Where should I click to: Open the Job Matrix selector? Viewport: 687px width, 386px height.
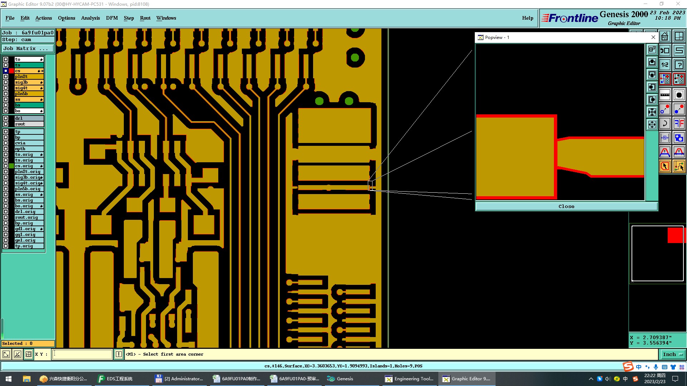28,49
